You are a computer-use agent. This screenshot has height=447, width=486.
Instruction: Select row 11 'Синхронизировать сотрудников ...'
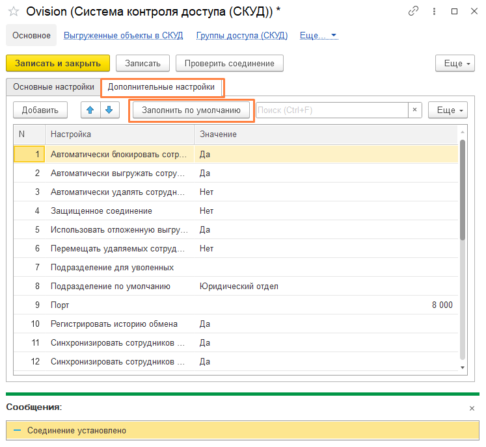(236, 343)
